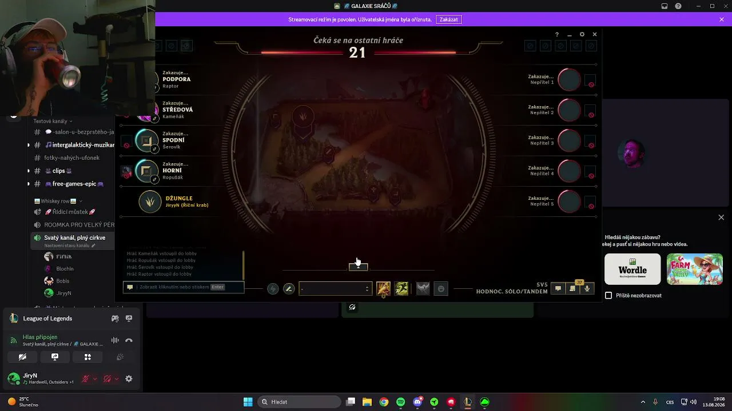Select the second summoner spell icon
The width and height of the screenshot is (732, 411).
(401, 289)
